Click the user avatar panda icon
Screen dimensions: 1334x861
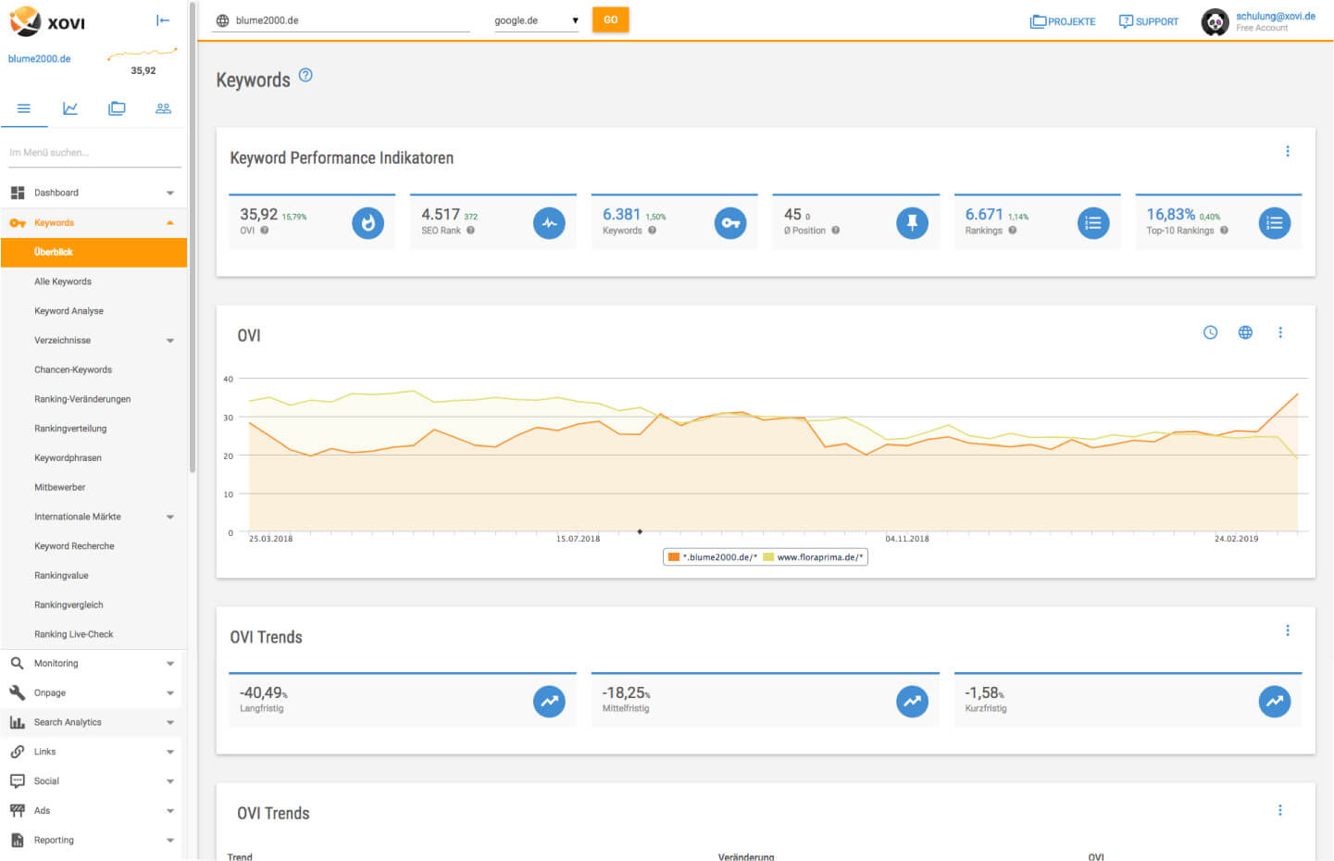coord(1215,21)
